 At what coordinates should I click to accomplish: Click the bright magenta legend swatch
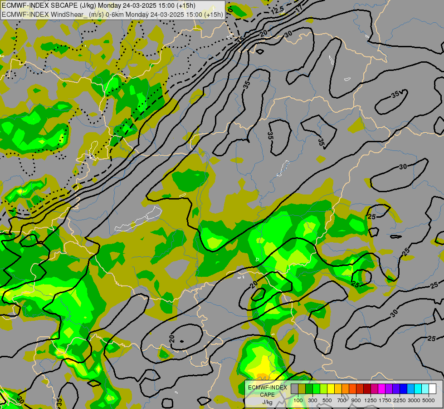[x=381, y=389]
